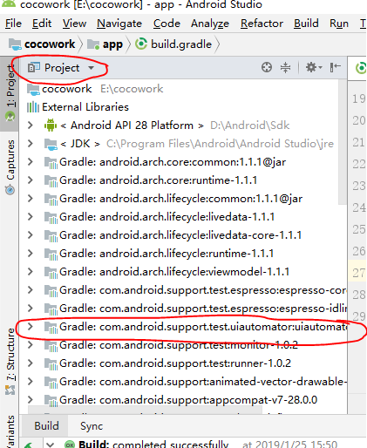Screen dimensions: 367x448
Task: Toggle the 1: Project side tool window
Action: point(10,93)
